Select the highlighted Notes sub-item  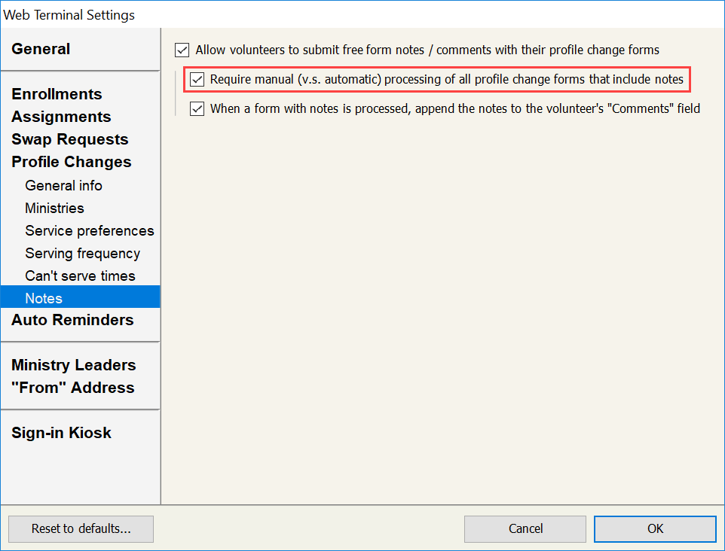click(44, 298)
